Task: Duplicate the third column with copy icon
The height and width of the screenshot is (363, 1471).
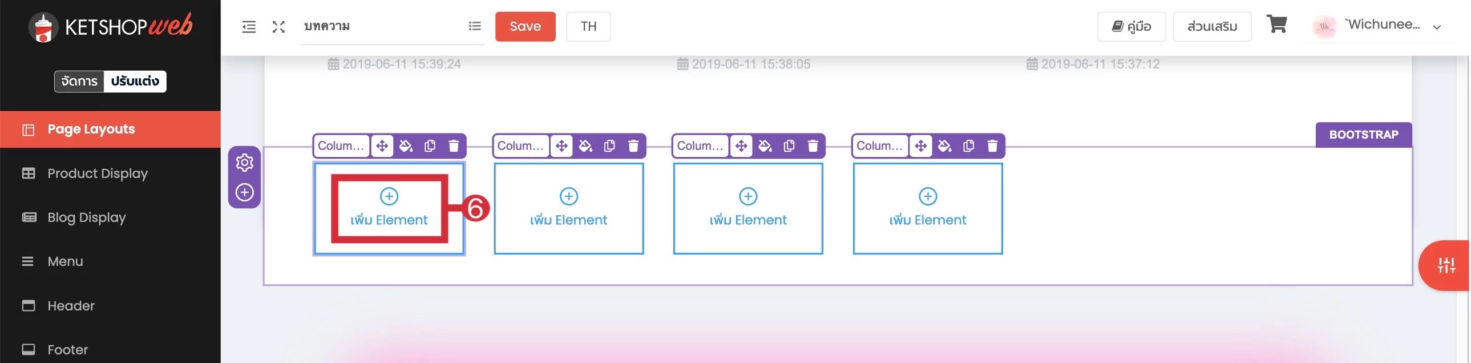Action: [789, 146]
